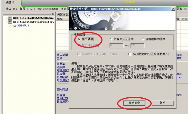Open the 分区参数 tab
Image resolution: width=188 pixels, height=114 pixels.
tap(63, 15)
